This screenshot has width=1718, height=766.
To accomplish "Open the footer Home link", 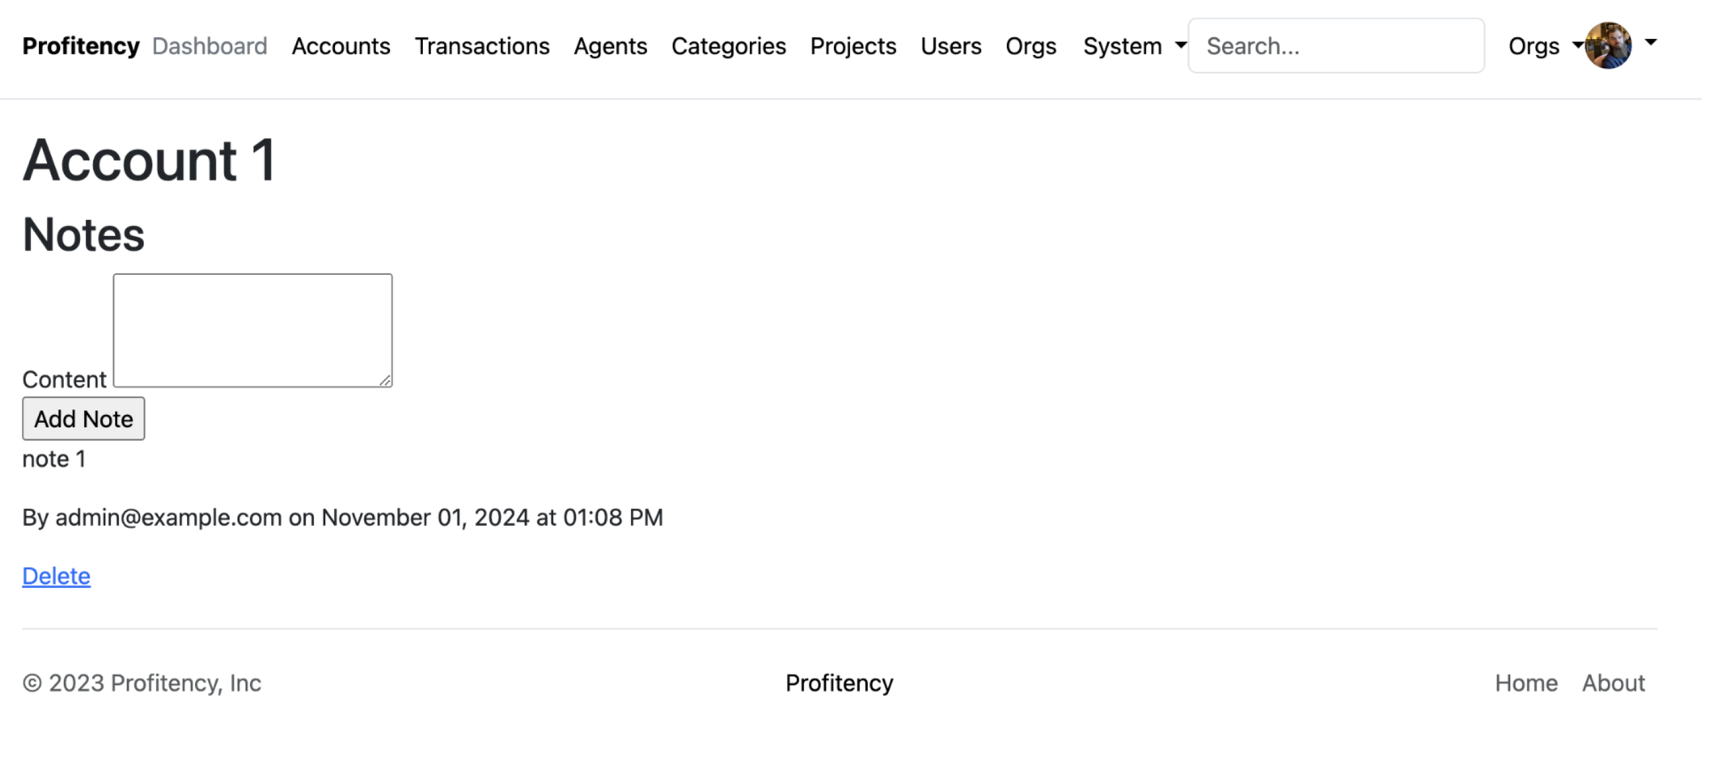I will 1526,683.
